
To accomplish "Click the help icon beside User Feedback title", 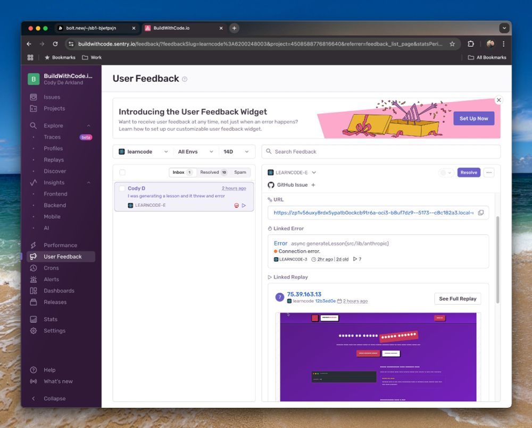I will pos(185,79).
